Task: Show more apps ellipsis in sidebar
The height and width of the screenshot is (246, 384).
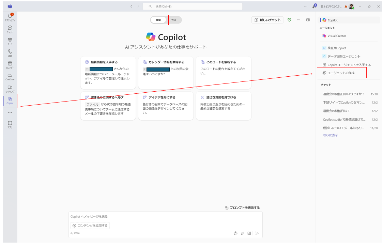Action: click(10, 112)
